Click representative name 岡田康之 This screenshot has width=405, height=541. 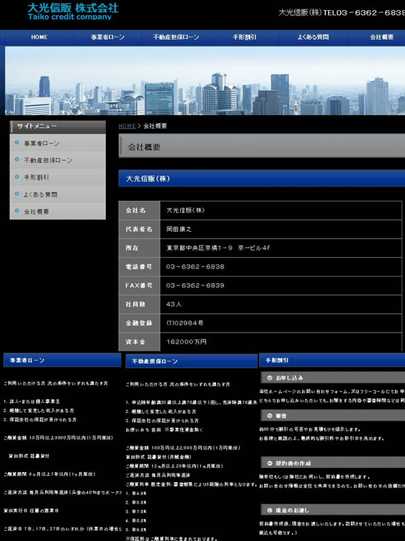[x=179, y=229]
